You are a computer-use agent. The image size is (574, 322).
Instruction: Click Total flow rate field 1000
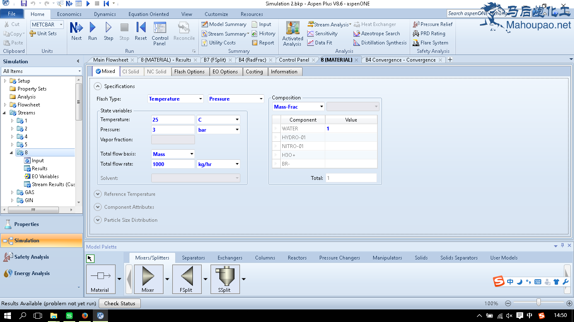point(173,164)
